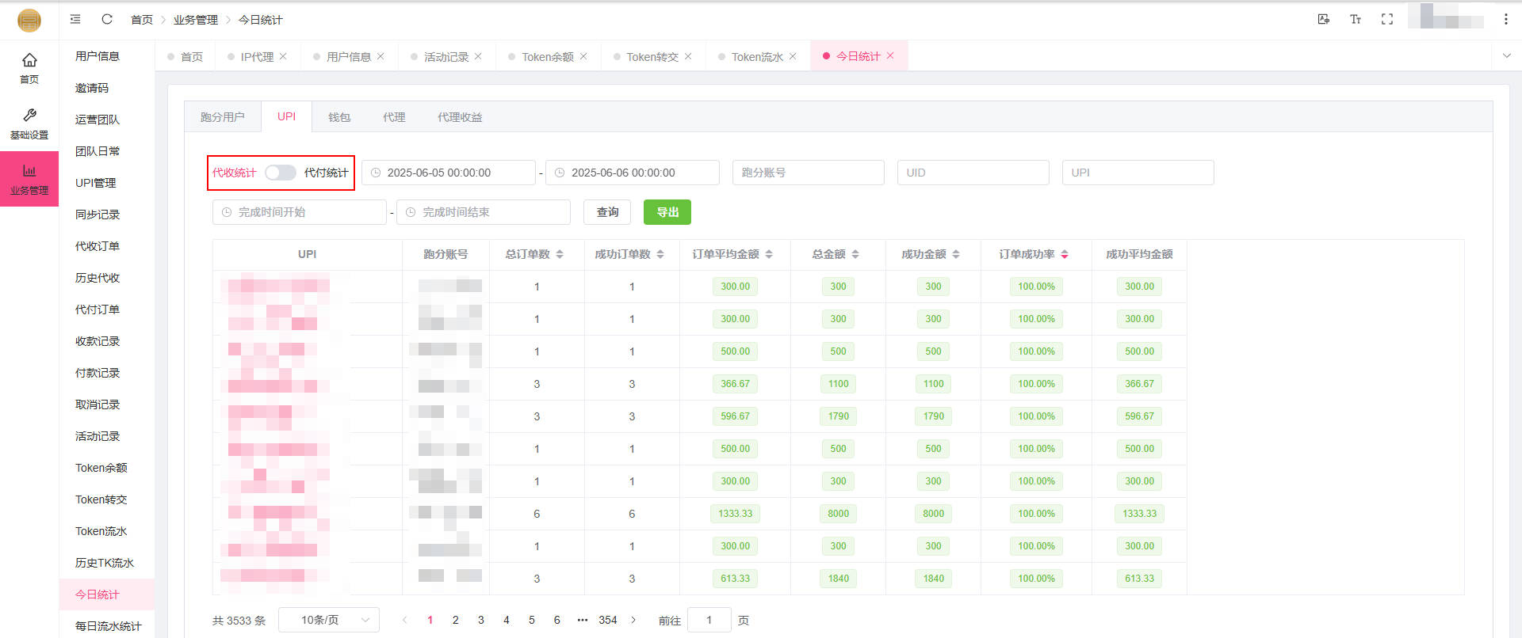
Task: Go to page 354 in pagination
Action: [607, 620]
